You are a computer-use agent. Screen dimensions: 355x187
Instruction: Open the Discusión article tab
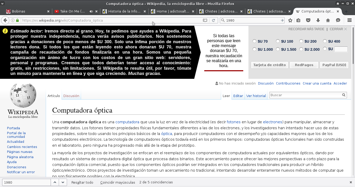pyautogui.click(x=71, y=96)
